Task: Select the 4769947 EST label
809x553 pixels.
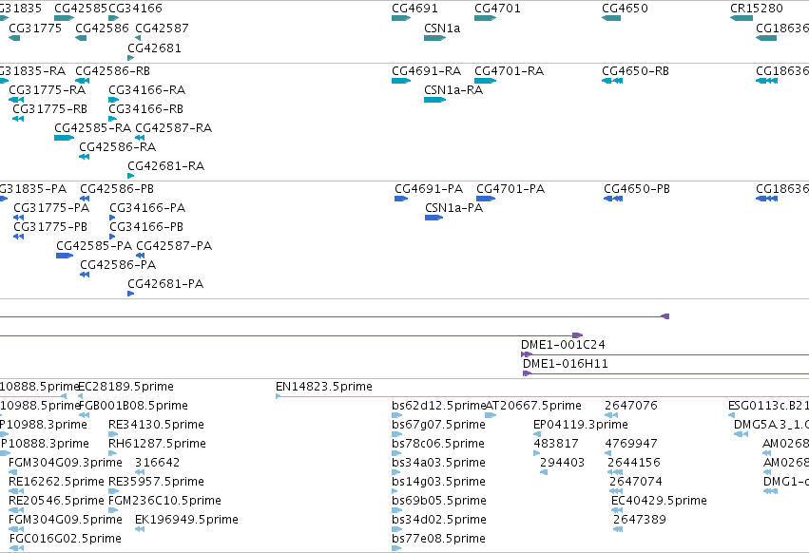Action: point(631,444)
